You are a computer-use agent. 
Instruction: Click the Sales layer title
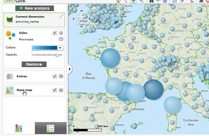point(23,33)
